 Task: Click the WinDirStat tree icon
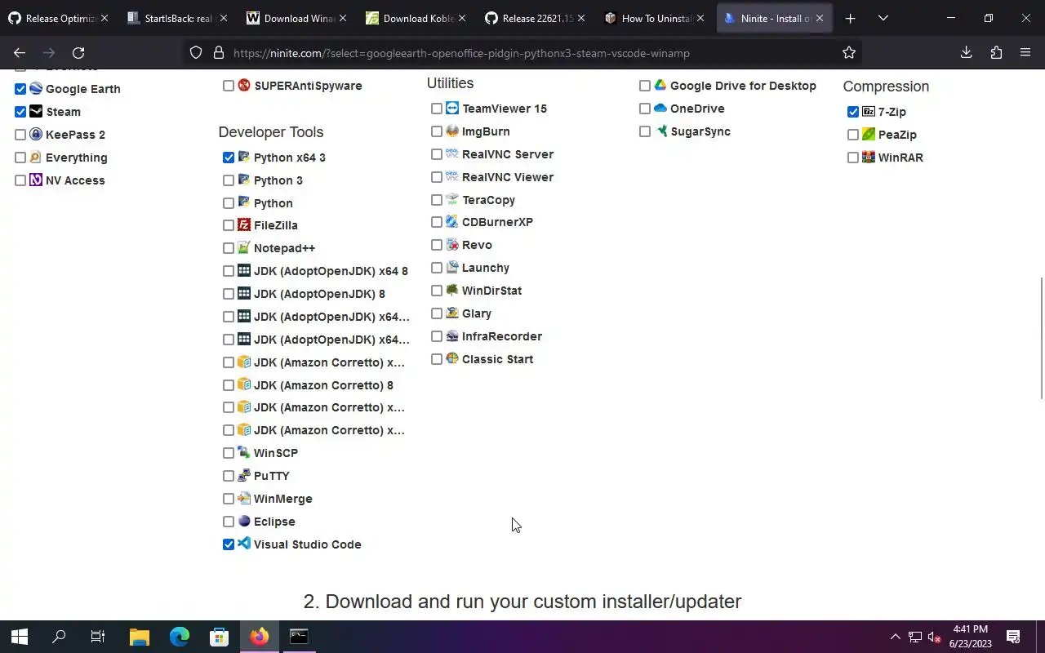tap(452, 290)
